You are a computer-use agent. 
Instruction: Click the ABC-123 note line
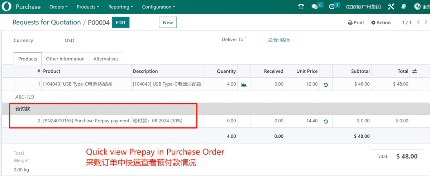(25, 97)
